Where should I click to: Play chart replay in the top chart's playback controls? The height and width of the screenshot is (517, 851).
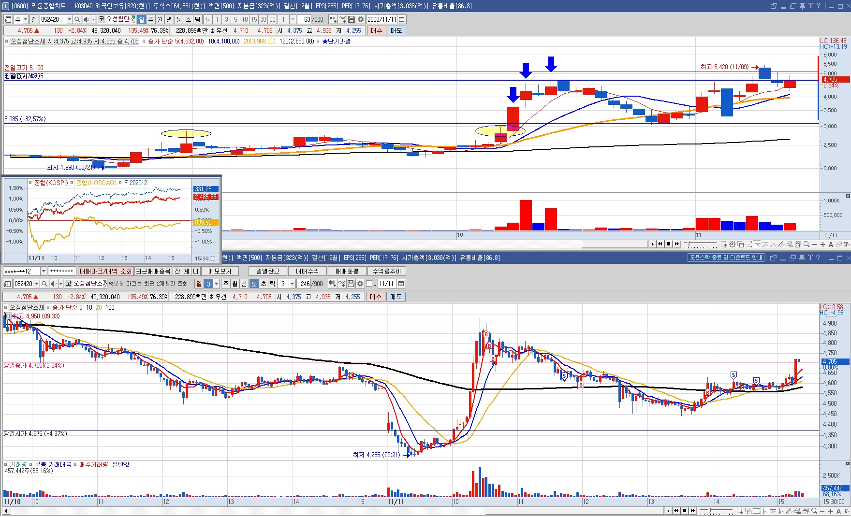click(x=652, y=244)
